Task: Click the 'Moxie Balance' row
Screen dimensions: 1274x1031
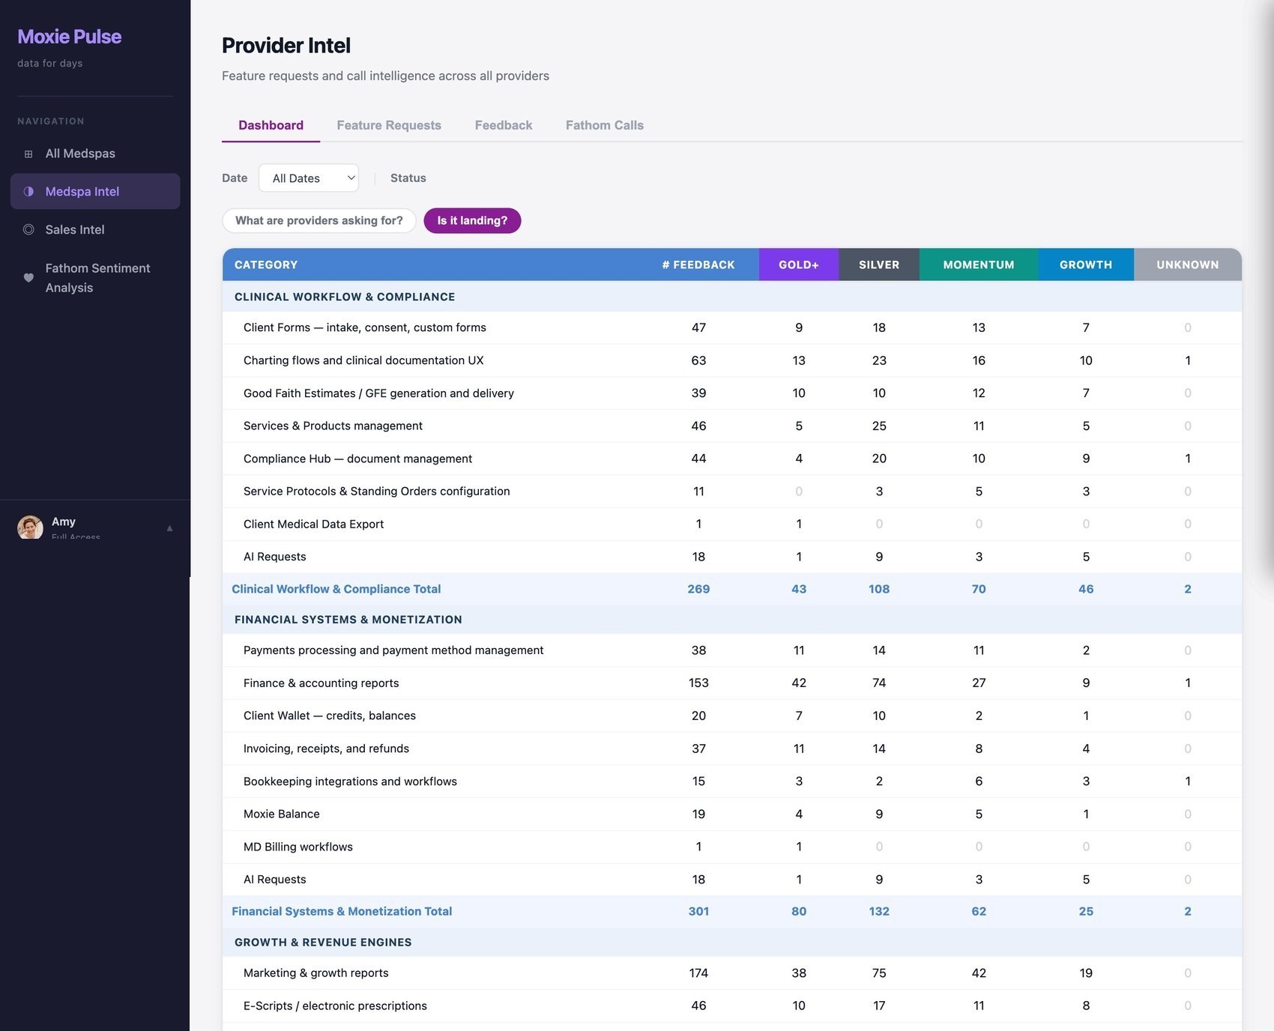Action: (x=732, y=814)
